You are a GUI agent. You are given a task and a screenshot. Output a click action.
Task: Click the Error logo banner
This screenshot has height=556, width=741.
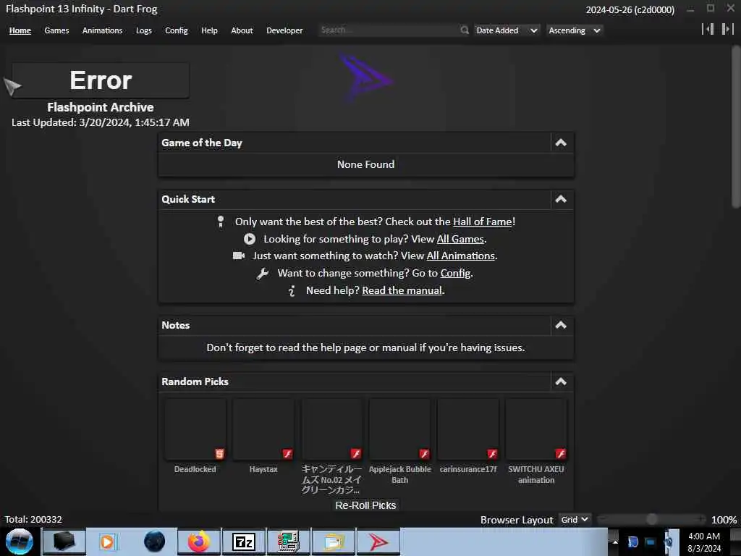[x=101, y=80]
